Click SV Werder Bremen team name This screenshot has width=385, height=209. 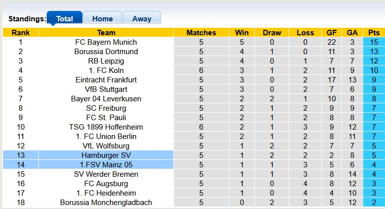point(106,174)
